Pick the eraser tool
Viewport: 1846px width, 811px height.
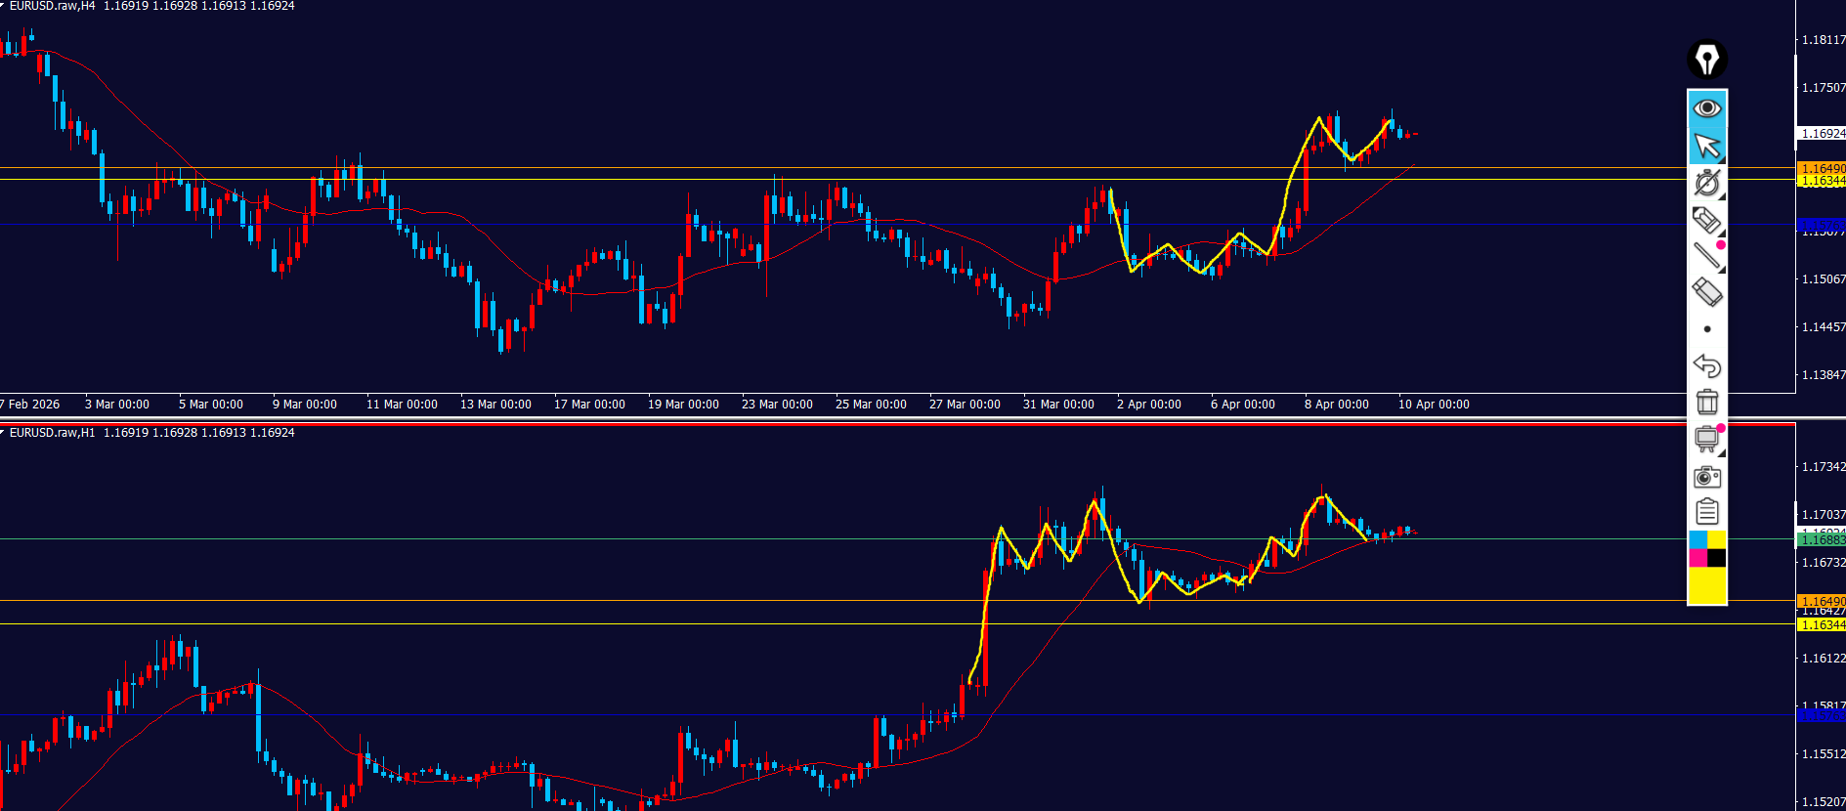point(1706,292)
